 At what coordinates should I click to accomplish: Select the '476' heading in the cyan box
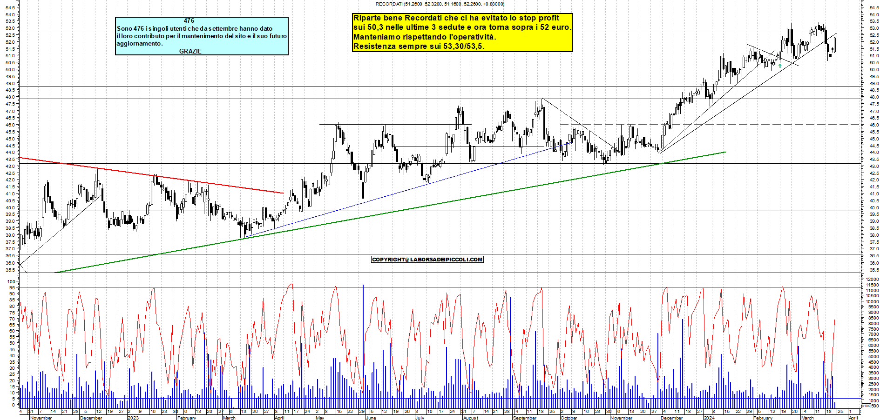(x=189, y=21)
